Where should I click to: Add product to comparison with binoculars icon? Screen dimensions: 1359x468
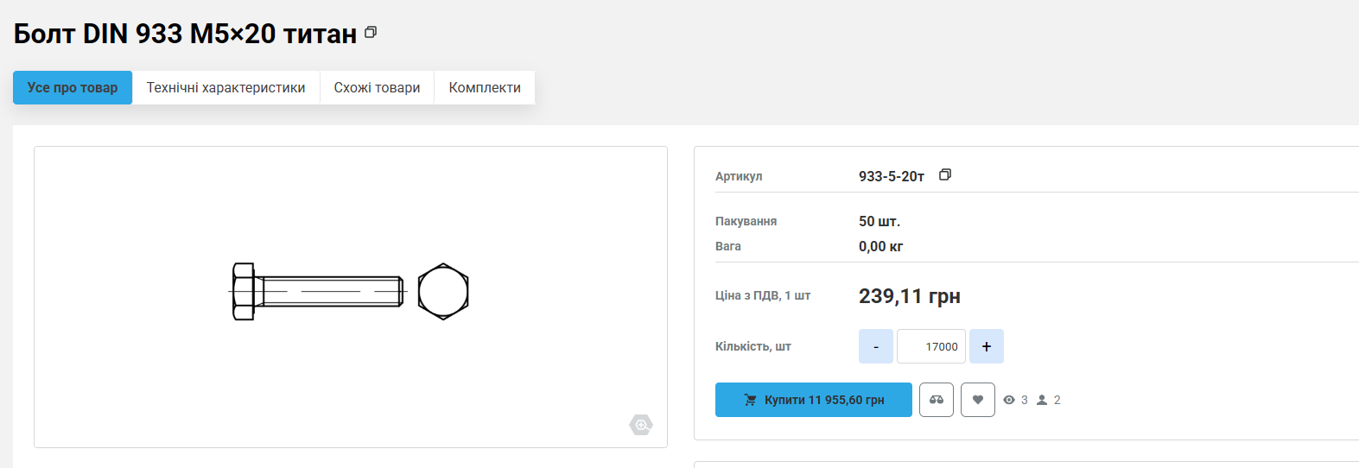tap(937, 400)
